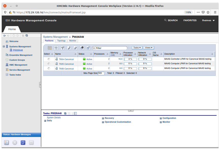Click the first table toolbar icon

pyautogui.click(x=50, y=48)
